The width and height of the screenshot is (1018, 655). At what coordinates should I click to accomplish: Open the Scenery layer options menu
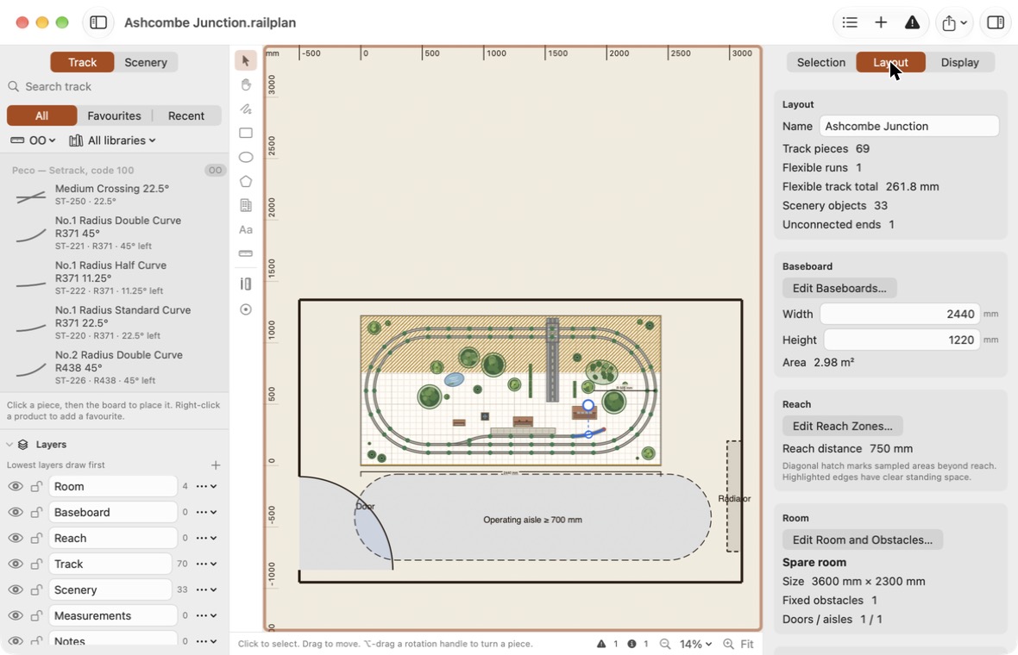(206, 590)
